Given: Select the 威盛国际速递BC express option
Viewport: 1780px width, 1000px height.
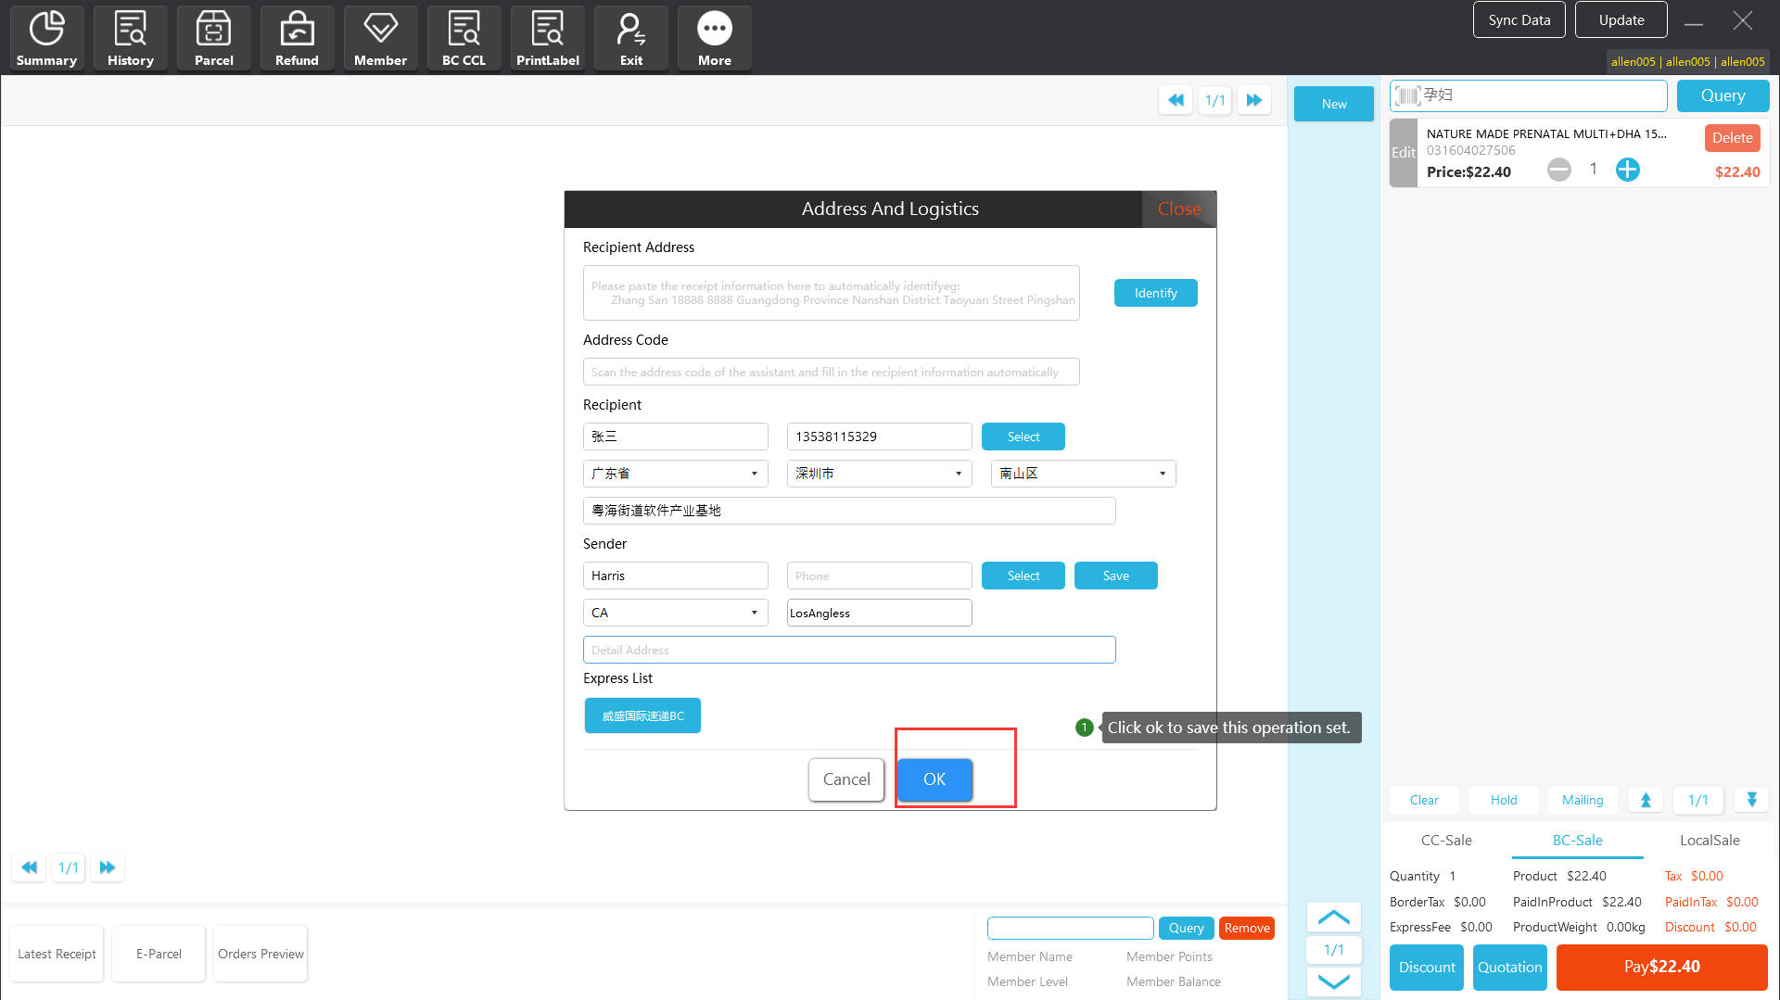Looking at the screenshot, I should tap(642, 715).
